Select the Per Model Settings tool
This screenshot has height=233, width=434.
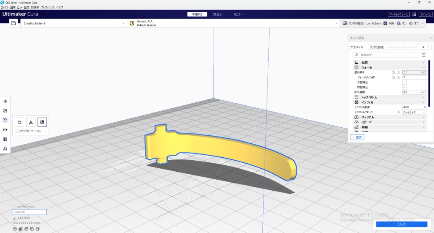(5, 139)
